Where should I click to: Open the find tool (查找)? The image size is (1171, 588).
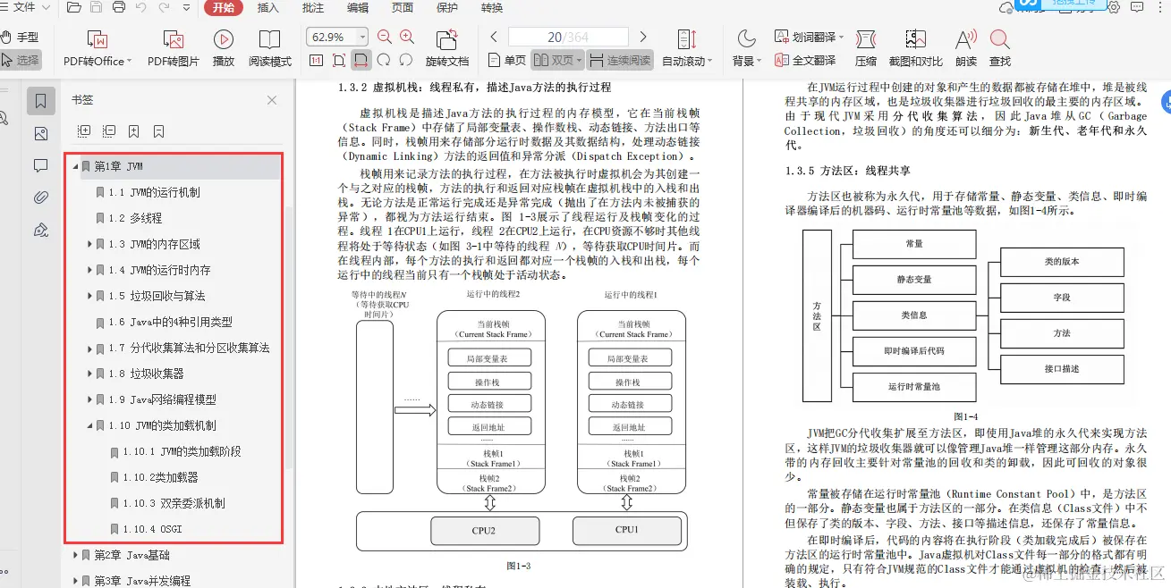click(999, 47)
